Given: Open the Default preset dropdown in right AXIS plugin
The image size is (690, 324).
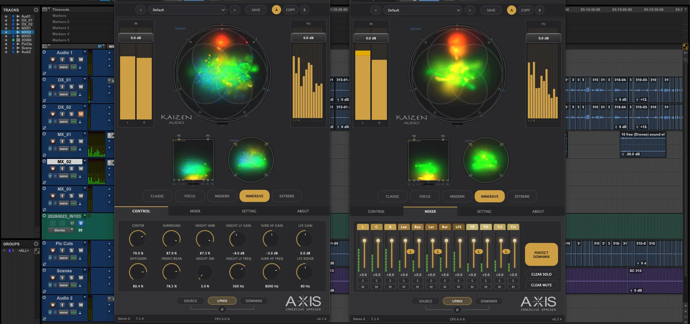Looking at the screenshot, I should pos(423,10).
